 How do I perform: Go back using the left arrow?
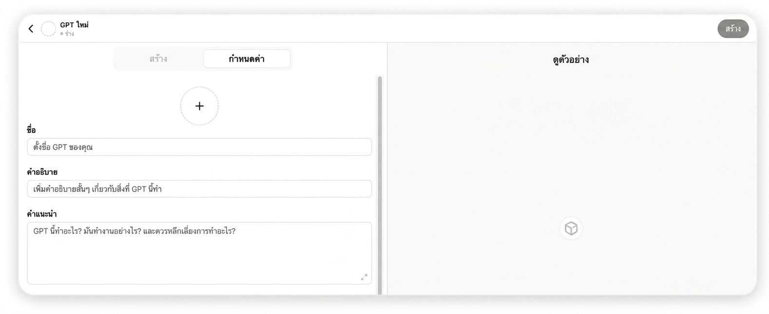coord(31,29)
